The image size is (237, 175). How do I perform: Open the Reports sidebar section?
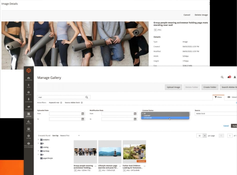pyautogui.click(x=28, y=122)
